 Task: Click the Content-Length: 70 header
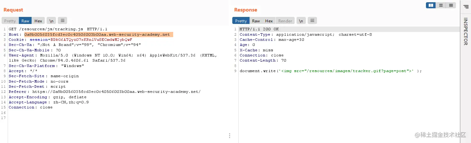pos(263,60)
